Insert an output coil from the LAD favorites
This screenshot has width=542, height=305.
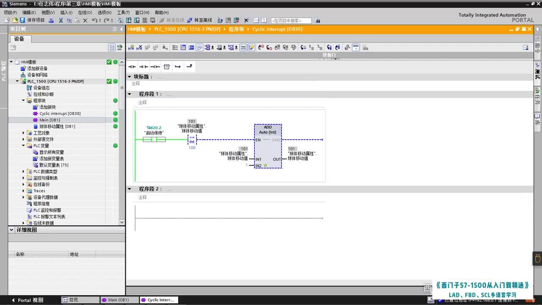pos(155,67)
